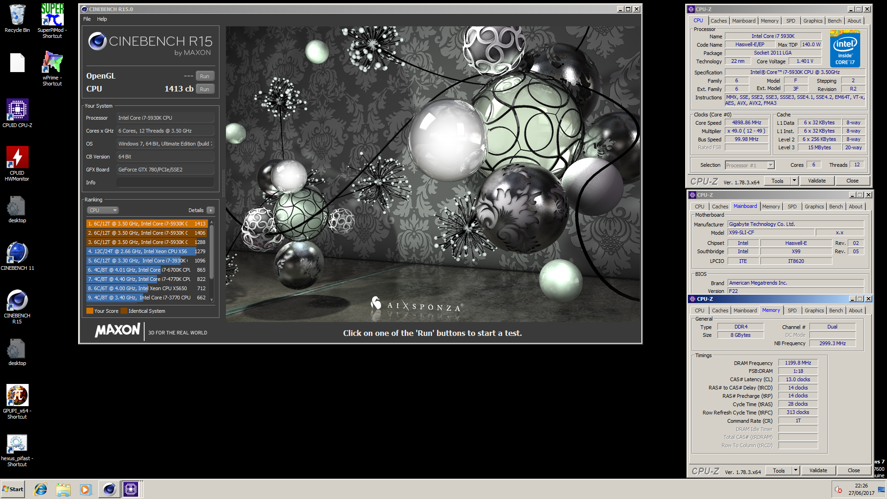Select the rank 1 i7-5930K 1413 entry
The image size is (887, 499).
[146, 224]
